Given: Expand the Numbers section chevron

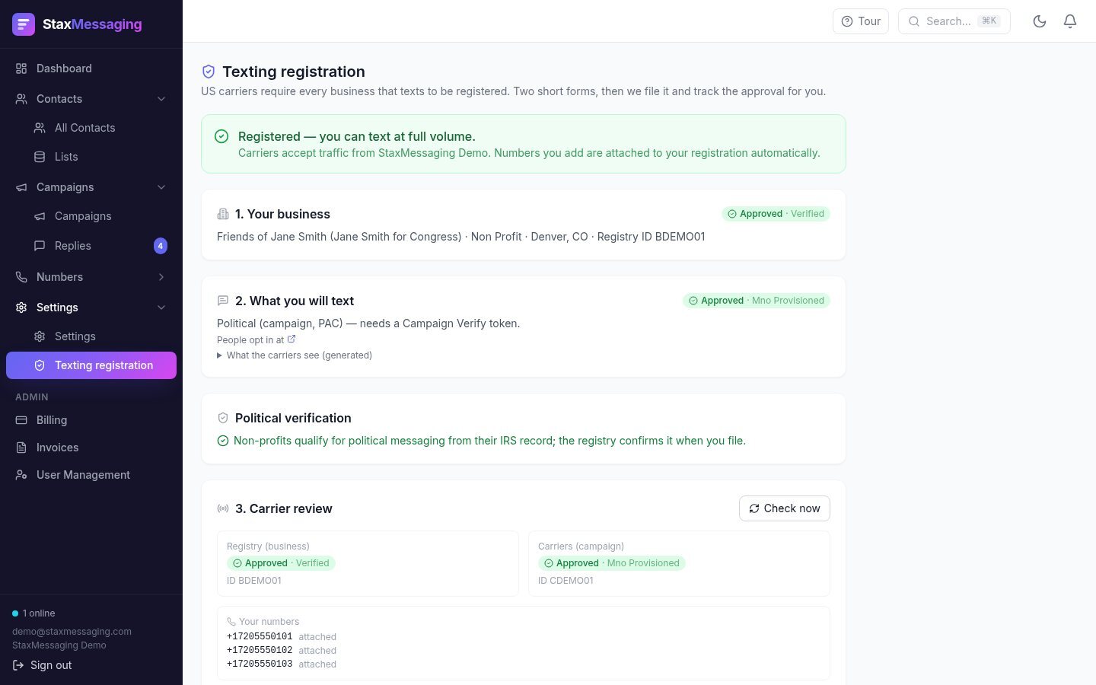Looking at the screenshot, I should (x=161, y=277).
